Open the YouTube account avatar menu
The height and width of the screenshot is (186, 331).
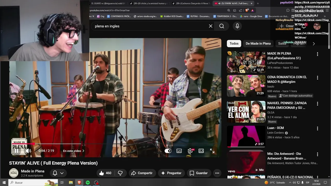click(x=317, y=26)
